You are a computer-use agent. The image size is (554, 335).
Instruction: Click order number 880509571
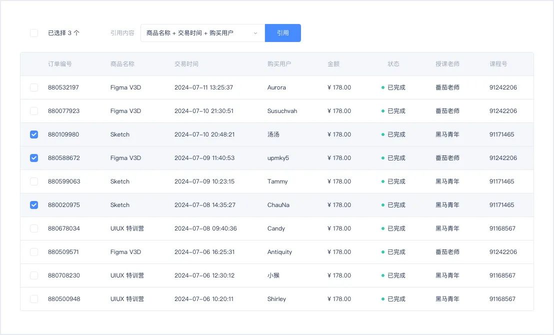click(63, 252)
